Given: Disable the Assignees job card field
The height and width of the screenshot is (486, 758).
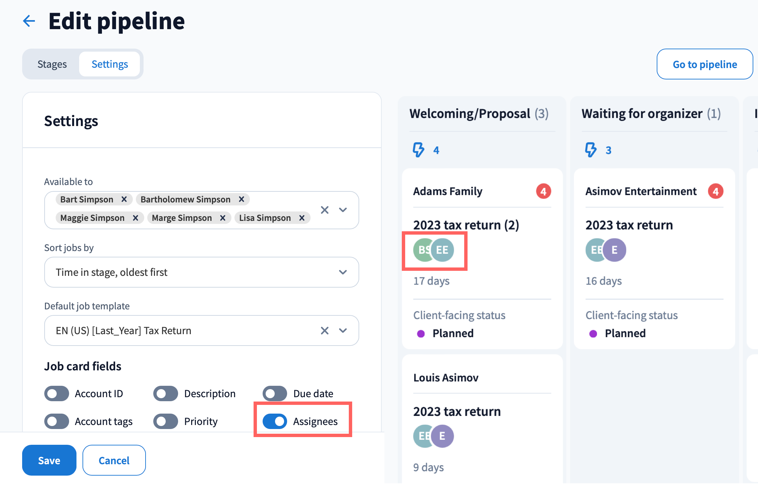Looking at the screenshot, I should [275, 421].
